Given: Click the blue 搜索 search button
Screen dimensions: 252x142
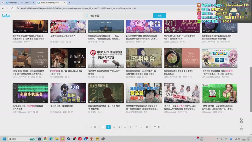Looking at the screenshot, I should point(160,15).
